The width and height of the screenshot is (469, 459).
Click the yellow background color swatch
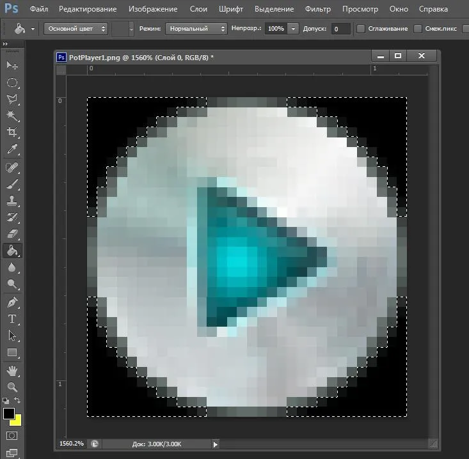coord(17,421)
